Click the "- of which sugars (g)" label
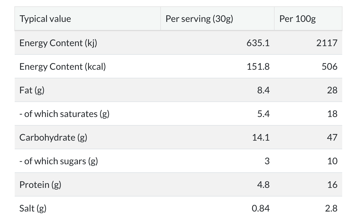 (59, 161)
